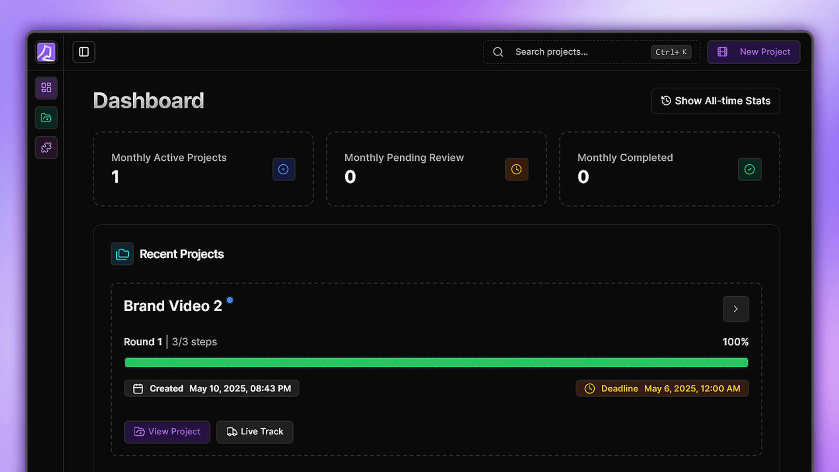Click the Created date May 10, 2025
Screen dimensions: 839x472
[x=240, y=389]
